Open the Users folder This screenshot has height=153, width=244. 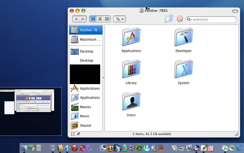pyautogui.click(x=131, y=102)
